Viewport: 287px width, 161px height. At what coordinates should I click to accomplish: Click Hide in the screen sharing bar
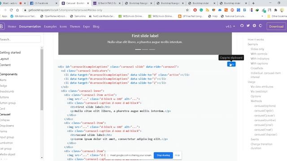point(177,155)
